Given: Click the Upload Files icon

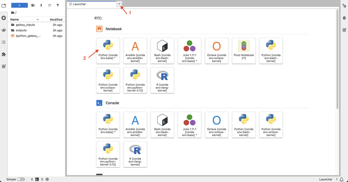Looking at the screenshot, I should click(x=41, y=5).
